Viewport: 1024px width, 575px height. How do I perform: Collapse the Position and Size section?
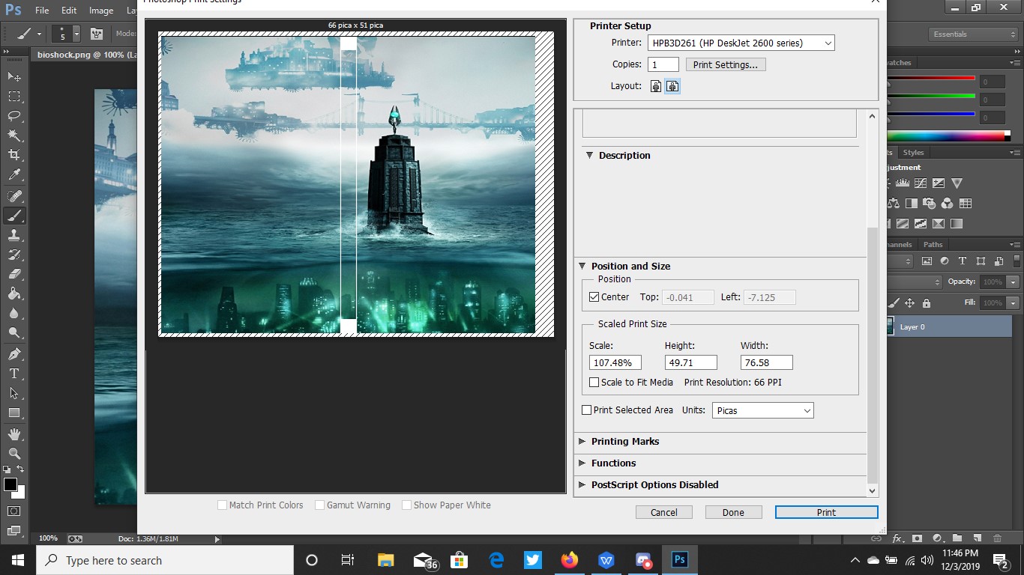pyautogui.click(x=582, y=267)
